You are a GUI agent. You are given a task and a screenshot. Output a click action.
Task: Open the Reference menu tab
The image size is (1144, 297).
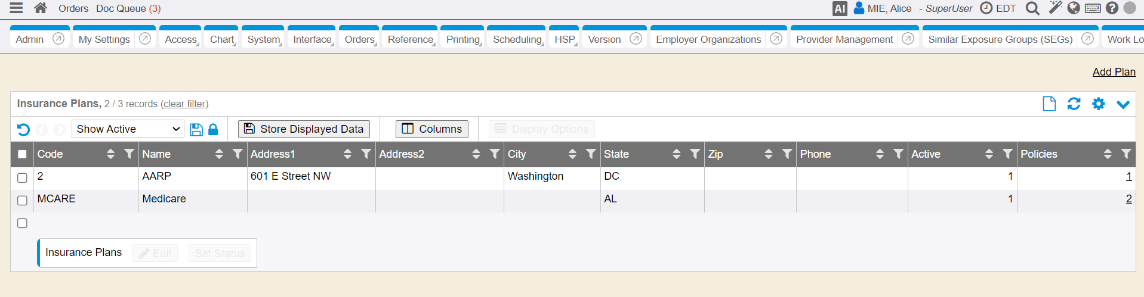[x=410, y=39]
